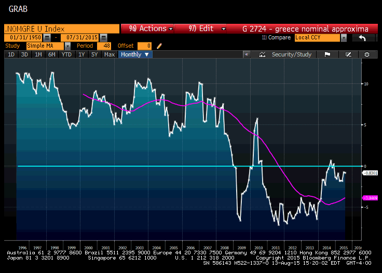Image resolution: width=382 pixels, height=273 pixels.
Task: Click the back arrow button
Action: coord(363,38)
